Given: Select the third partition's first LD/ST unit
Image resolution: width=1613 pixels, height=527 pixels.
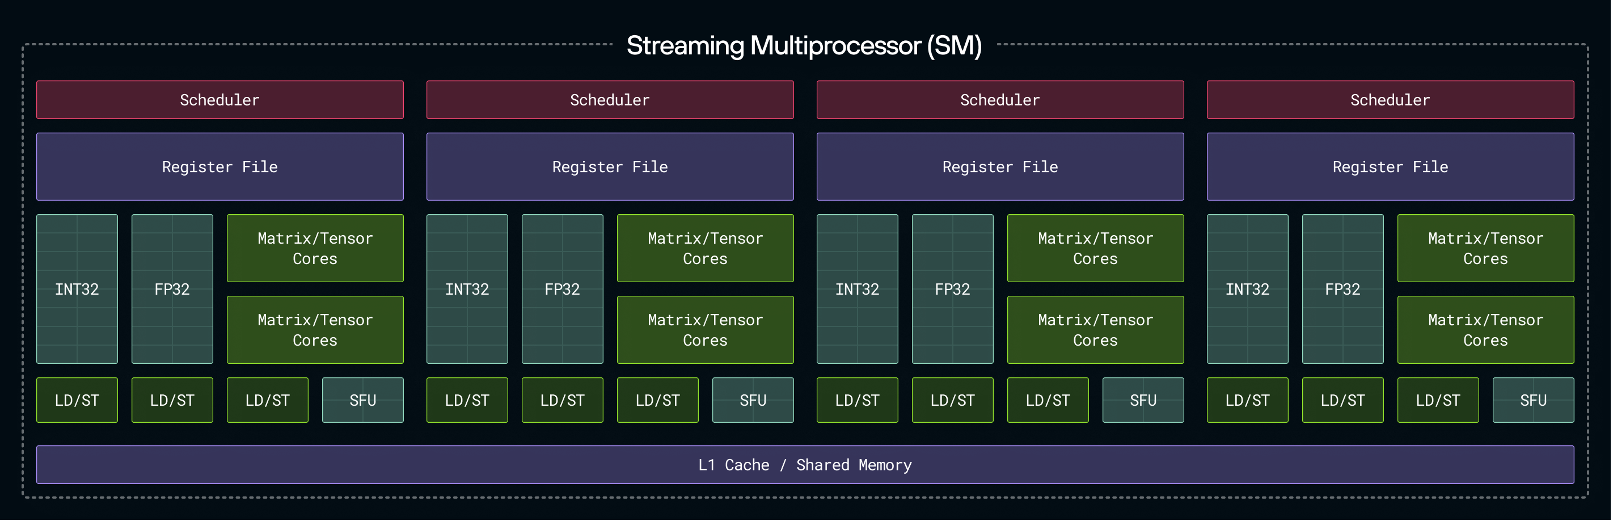Looking at the screenshot, I should [x=857, y=400].
